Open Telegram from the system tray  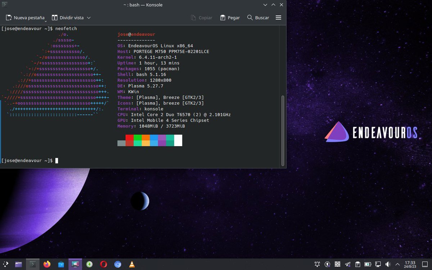click(347, 264)
